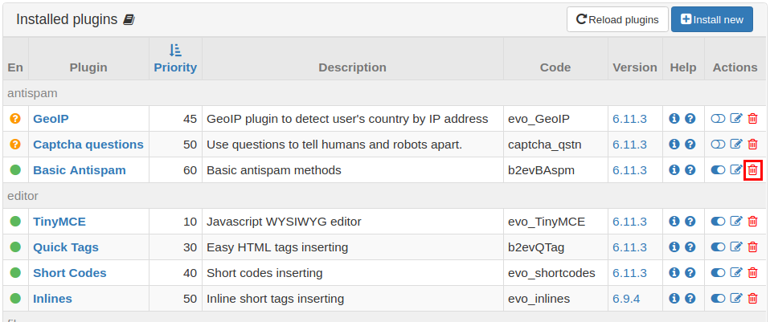Show Quick Tags info icon
This screenshot has width=770, height=322.
coord(674,247)
